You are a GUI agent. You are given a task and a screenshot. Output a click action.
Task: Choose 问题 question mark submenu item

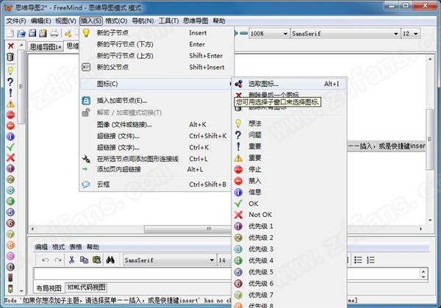(x=289, y=135)
